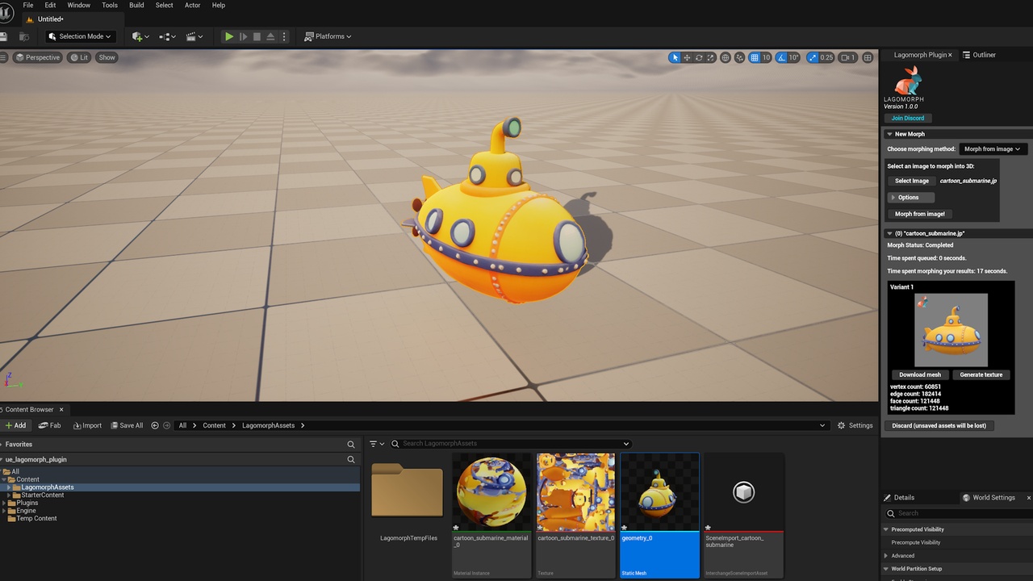Change grid snap value 10
1033x581 pixels.
pyautogui.click(x=766, y=57)
